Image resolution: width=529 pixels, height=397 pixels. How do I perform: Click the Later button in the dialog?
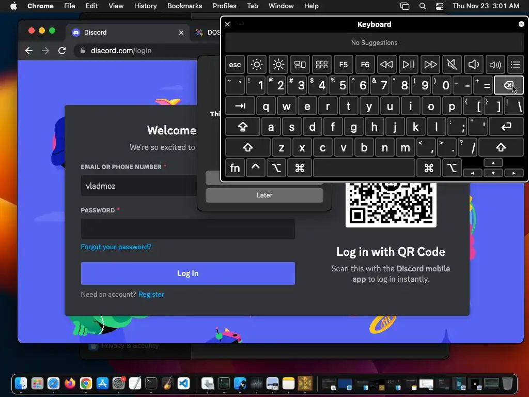coord(264,195)
